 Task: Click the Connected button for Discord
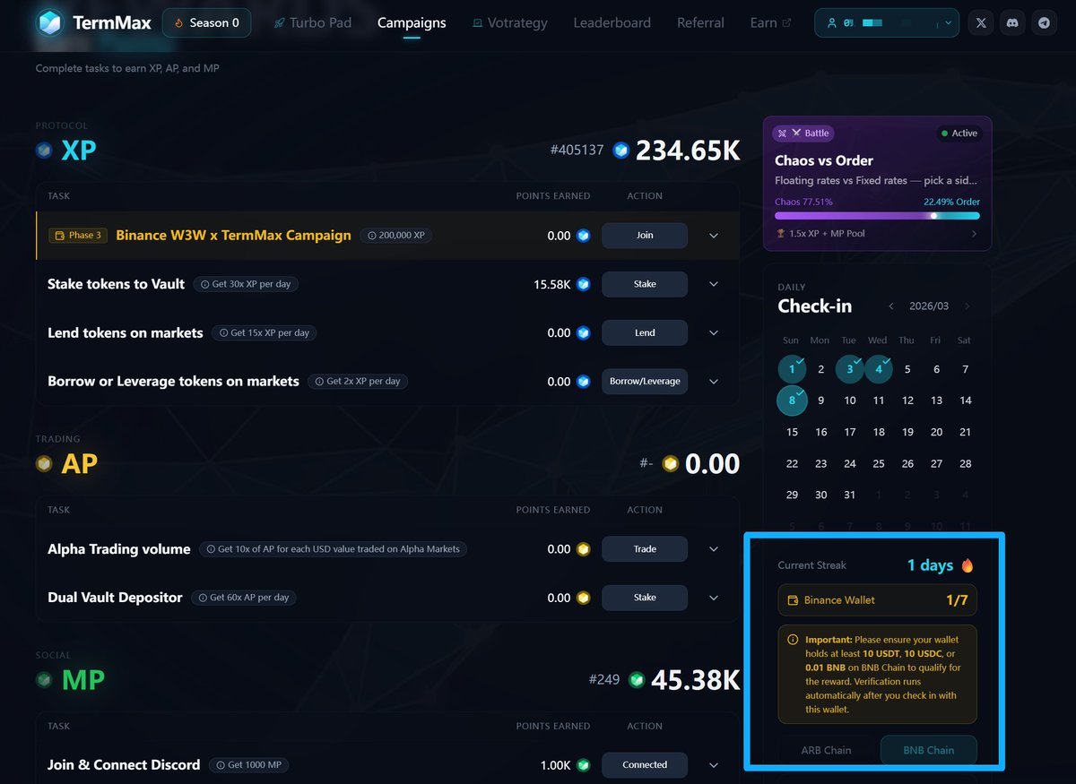[x=645, y=765]
